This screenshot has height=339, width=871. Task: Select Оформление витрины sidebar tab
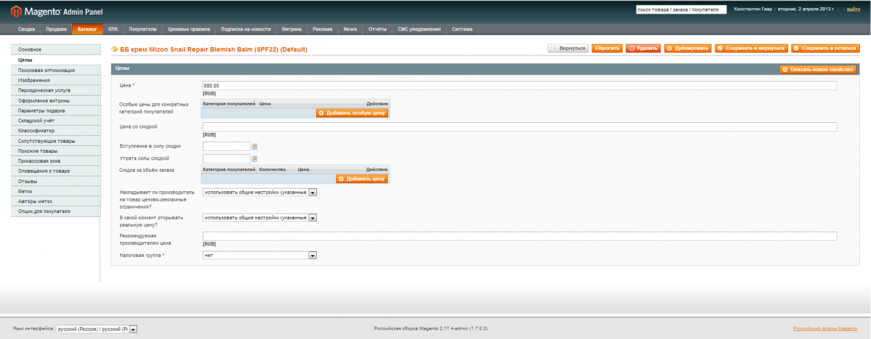[55, 101]
